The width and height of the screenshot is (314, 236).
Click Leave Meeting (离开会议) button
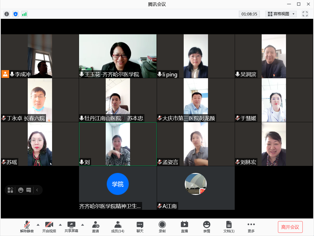point(290,227)
